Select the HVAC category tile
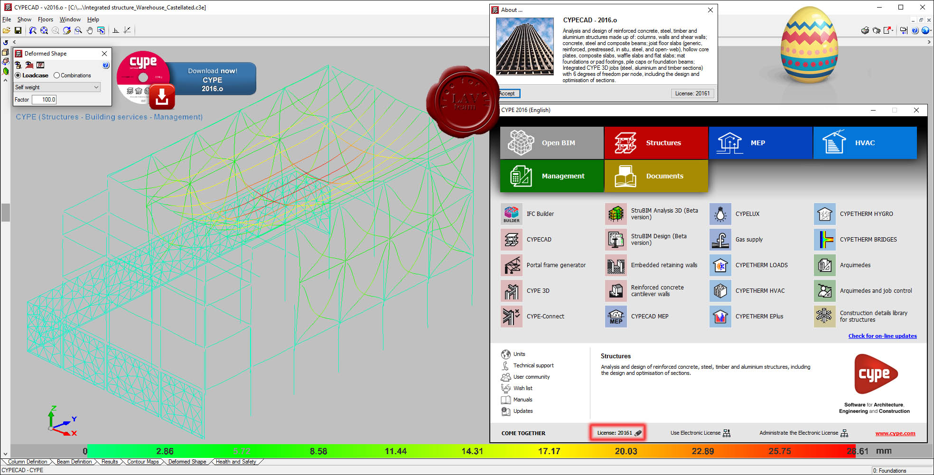This screenshot has width=934, height=475. coord(865,143)
